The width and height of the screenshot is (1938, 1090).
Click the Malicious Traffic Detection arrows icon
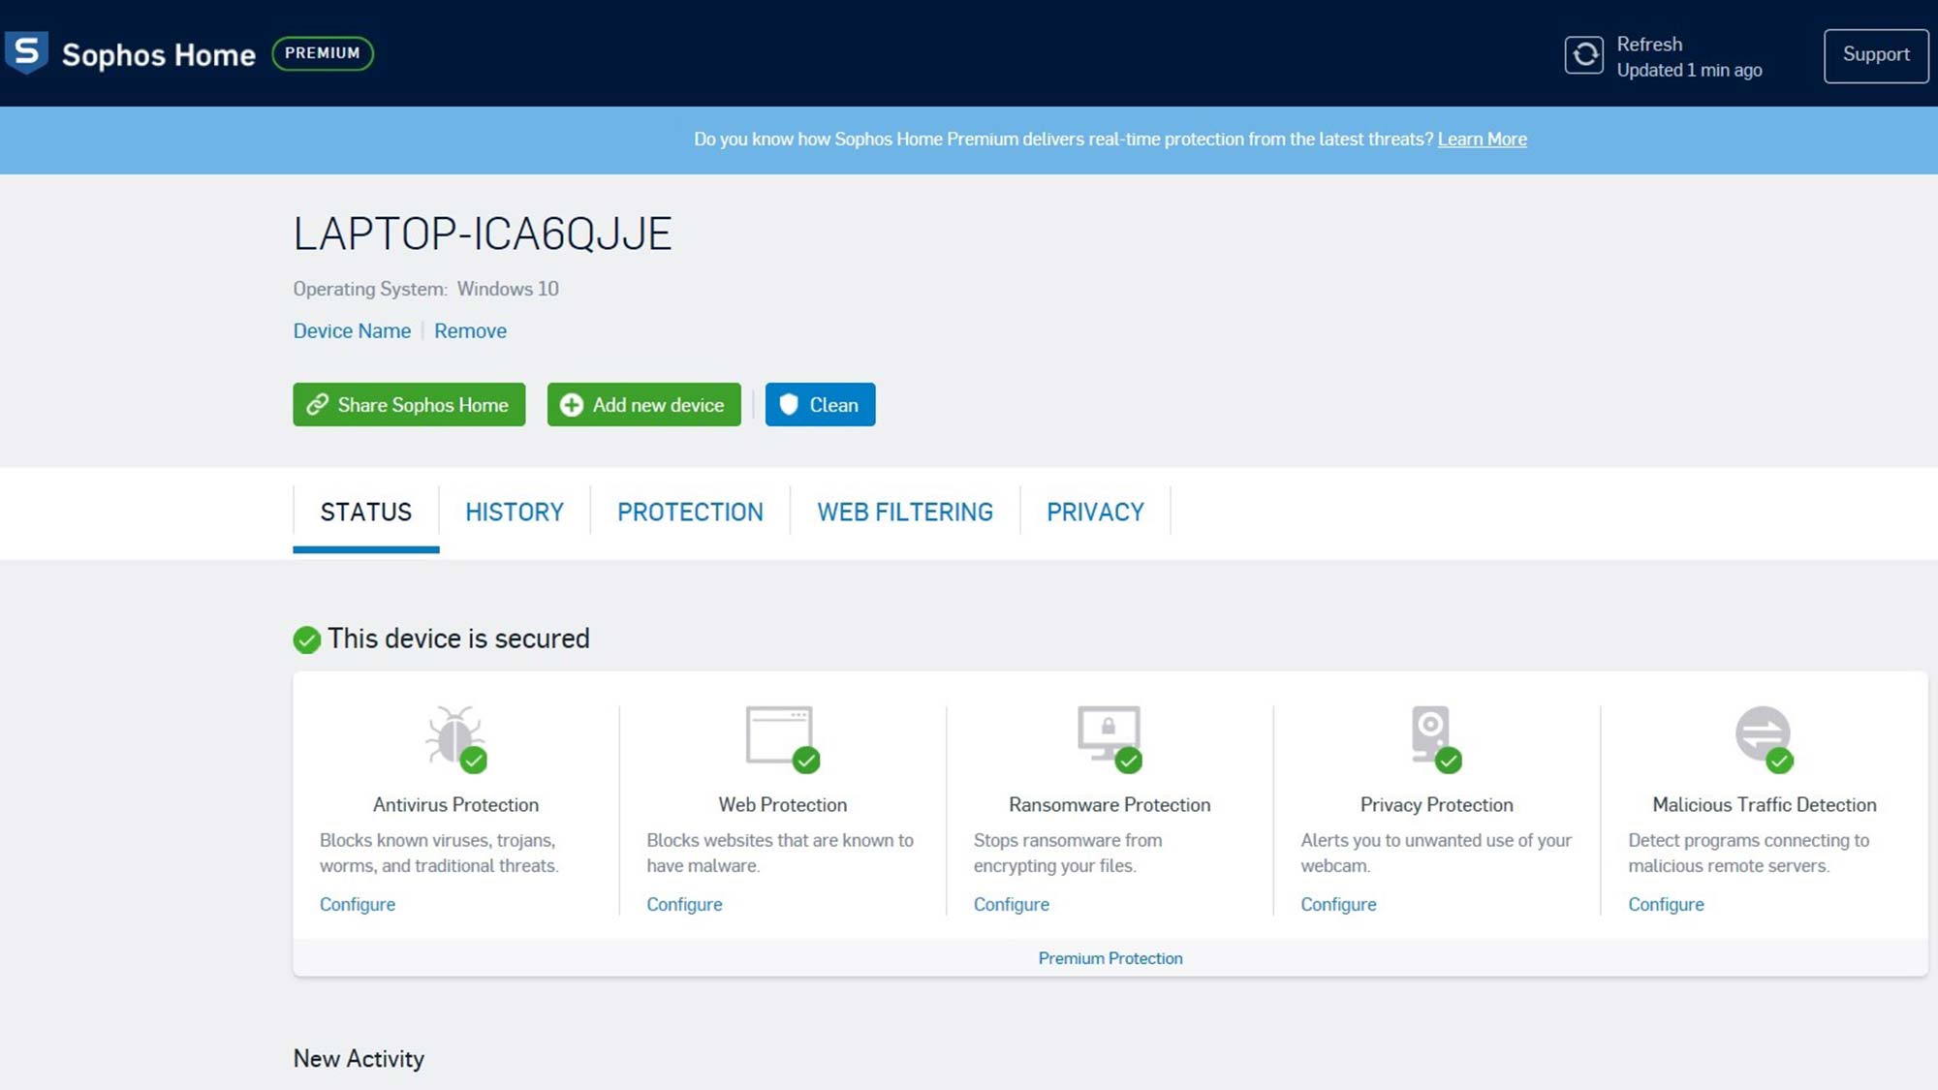pos(1764,738)
